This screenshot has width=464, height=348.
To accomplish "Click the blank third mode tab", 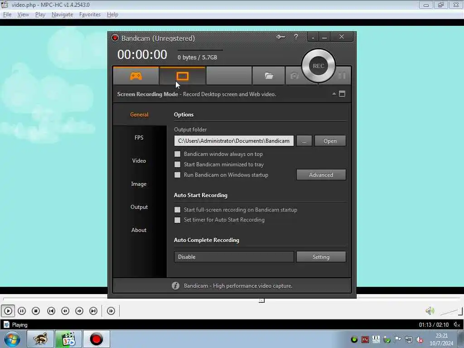I will [x=229, y=76].
